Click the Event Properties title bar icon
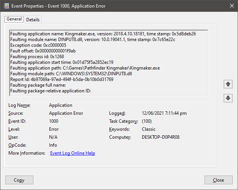Screen dimensions: 238x190 click(6, 6)
